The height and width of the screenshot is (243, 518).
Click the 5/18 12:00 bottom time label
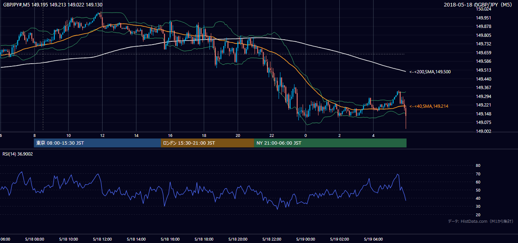pos(102,239)
